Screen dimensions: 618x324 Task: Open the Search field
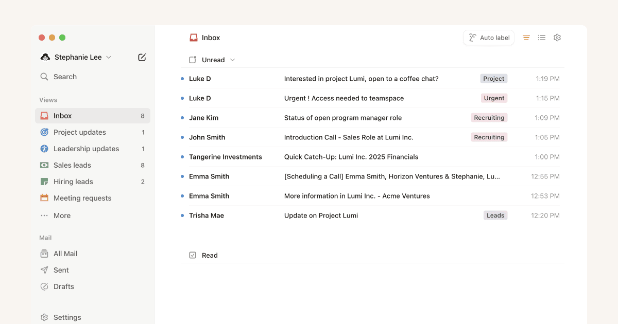pos(65,76)
